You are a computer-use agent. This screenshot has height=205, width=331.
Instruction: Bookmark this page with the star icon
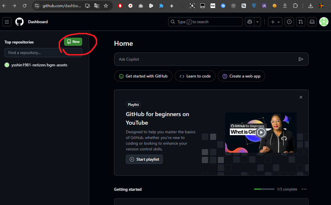pyautogui.click(x=106, y=6)
